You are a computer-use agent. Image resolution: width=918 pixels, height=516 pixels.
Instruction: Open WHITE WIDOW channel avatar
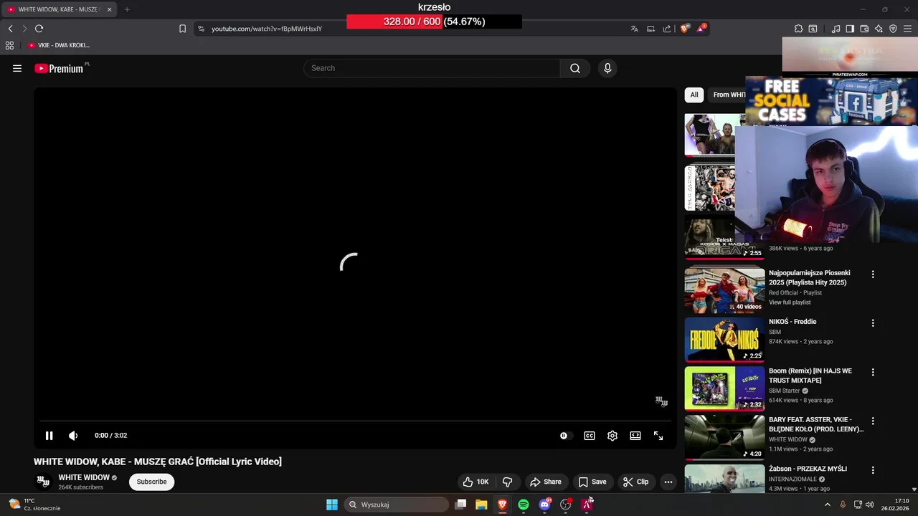(x=43, y=482)
